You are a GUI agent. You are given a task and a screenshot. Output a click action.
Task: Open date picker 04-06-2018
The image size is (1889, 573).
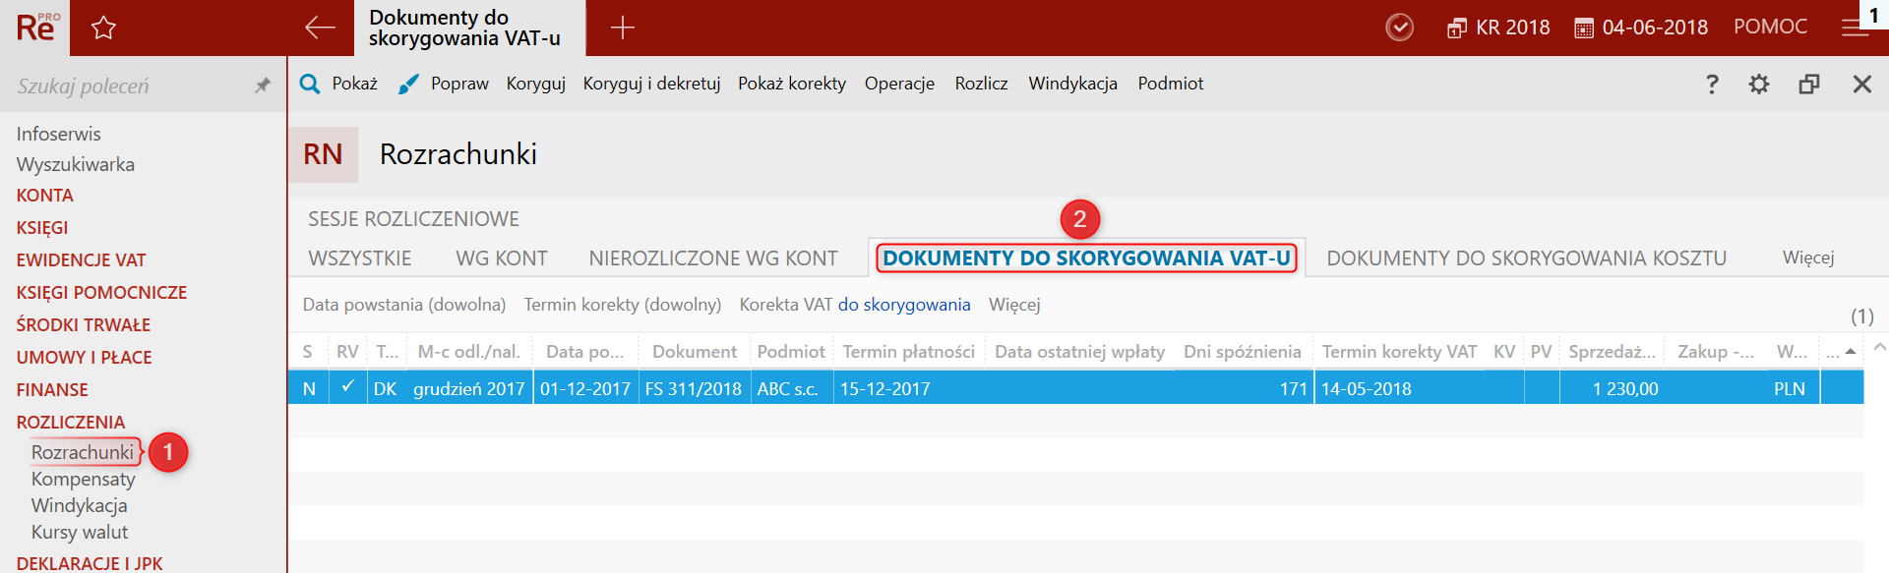[1641, 28]
